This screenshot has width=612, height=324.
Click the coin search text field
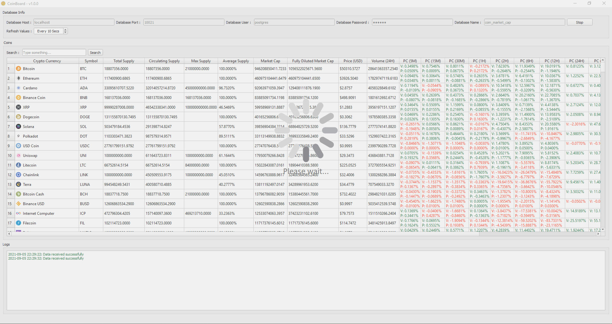click(x=54, y=53)
